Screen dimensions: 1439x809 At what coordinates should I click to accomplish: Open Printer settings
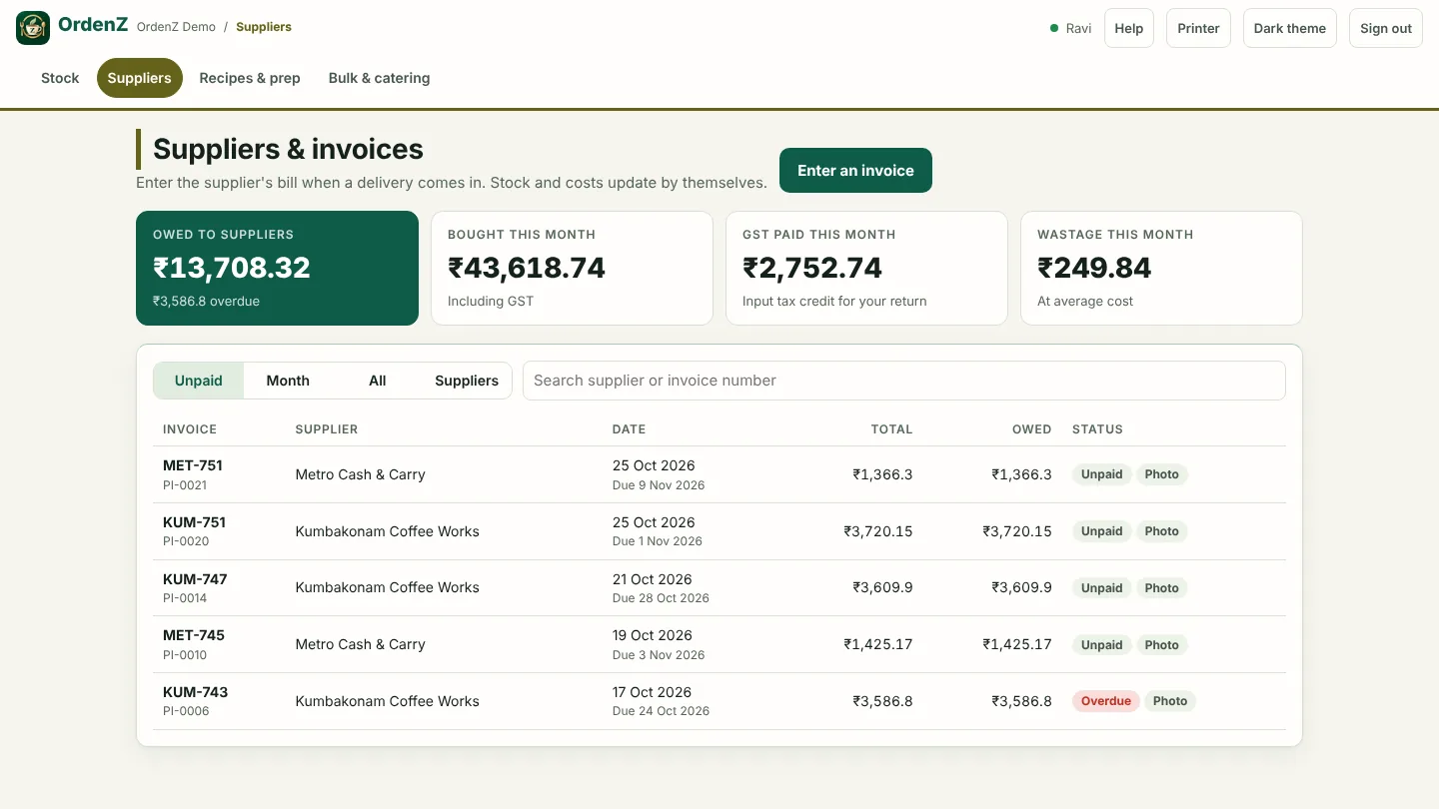tap(1198, 28)
